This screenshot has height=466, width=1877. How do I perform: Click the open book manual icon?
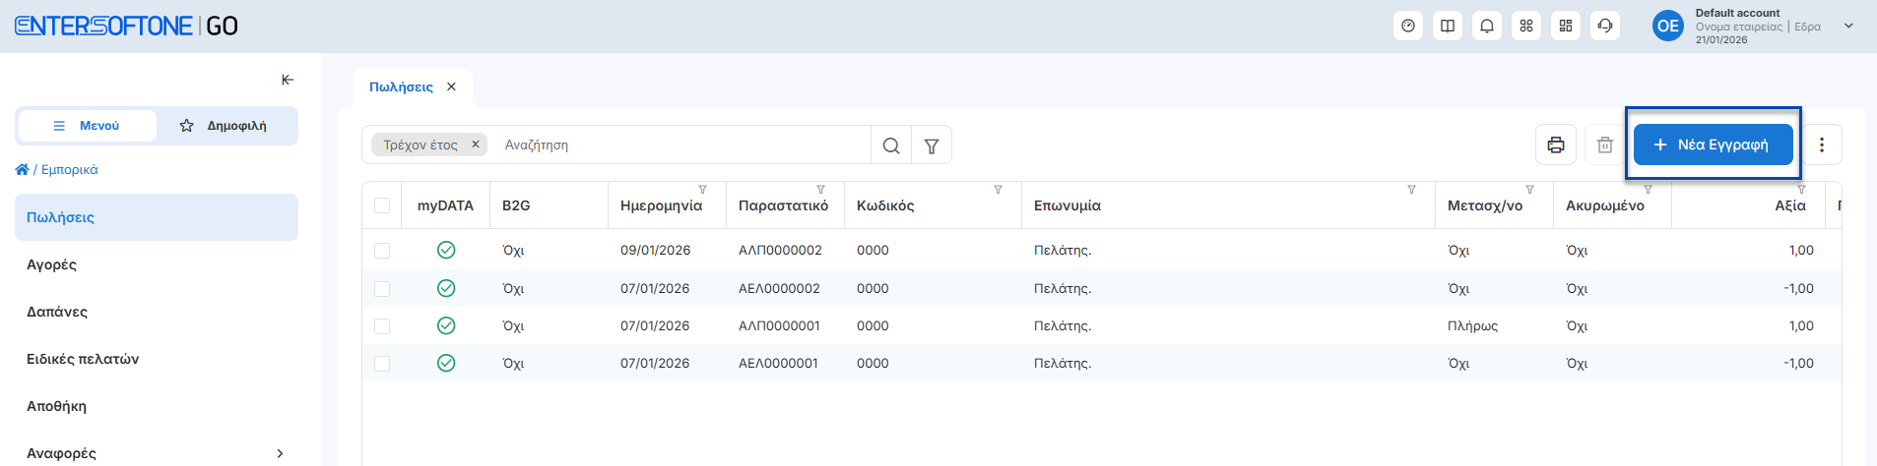click(x=1448, y=27)
